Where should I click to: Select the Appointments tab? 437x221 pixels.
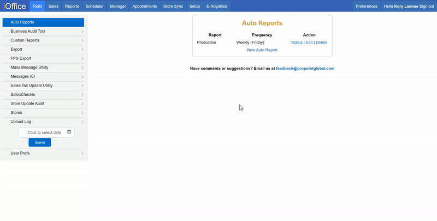pyautogui.click(x=144, y=6)
